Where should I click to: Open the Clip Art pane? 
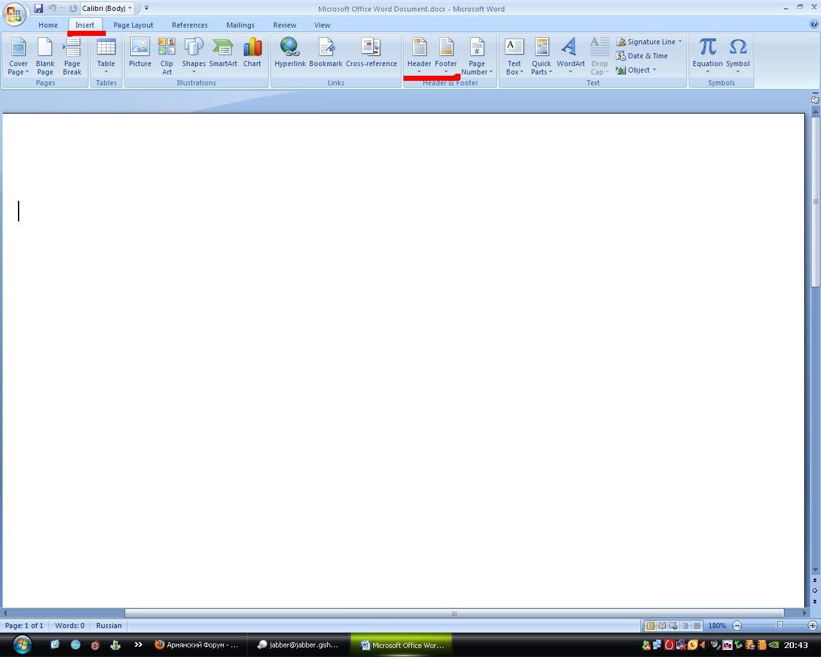coord(167,55)
